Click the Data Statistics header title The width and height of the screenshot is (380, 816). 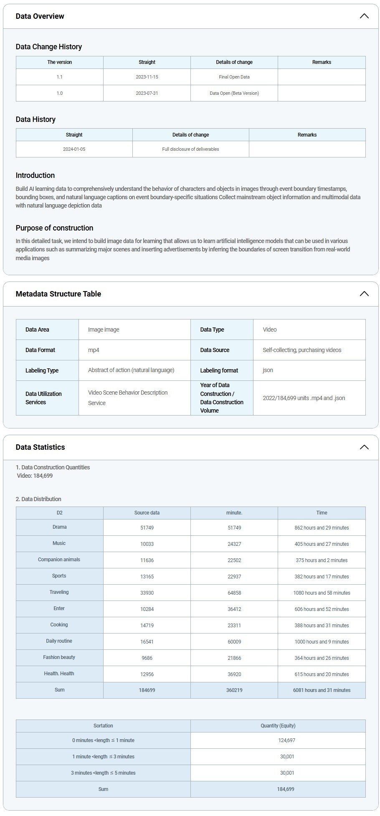point(41,447)
